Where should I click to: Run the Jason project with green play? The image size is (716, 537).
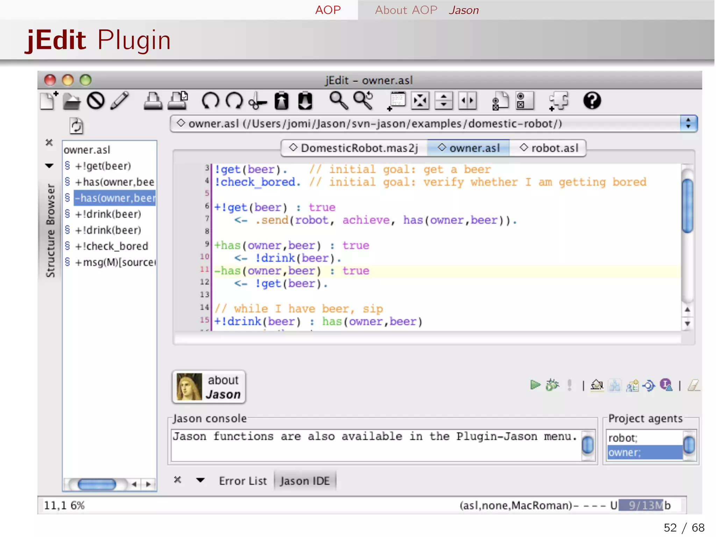[535, 385]
